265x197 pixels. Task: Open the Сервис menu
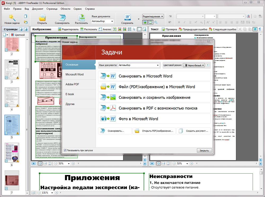(78, 9)
